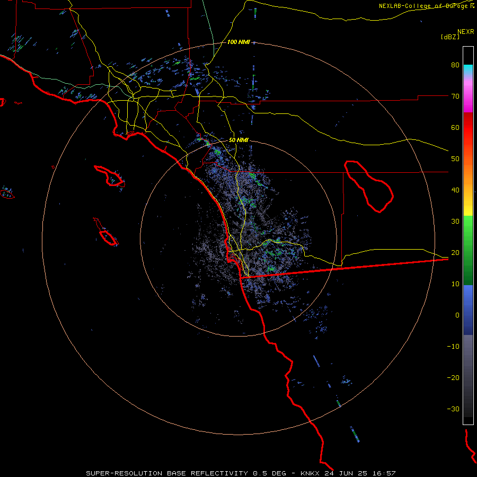477x477 pixels.
Task: Click the 10 value on dBZ scale
Action: [x=455, y=284]
